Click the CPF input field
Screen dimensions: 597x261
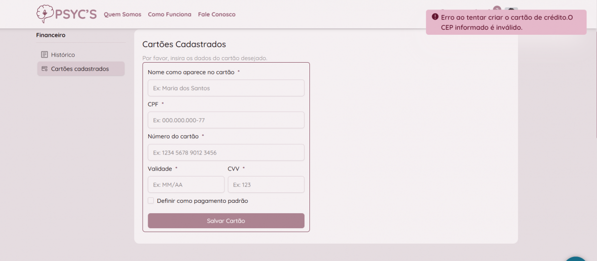click(226, 120)
